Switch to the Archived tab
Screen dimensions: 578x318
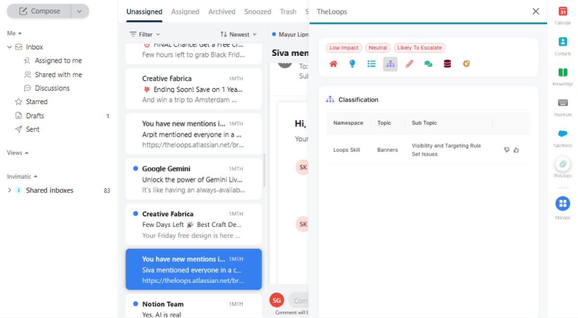click(222, 12)
